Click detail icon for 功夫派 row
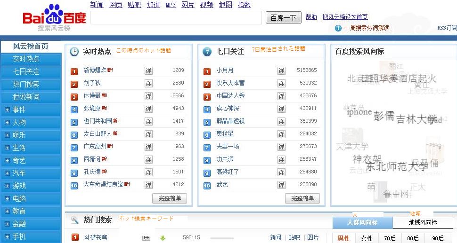 282,160
